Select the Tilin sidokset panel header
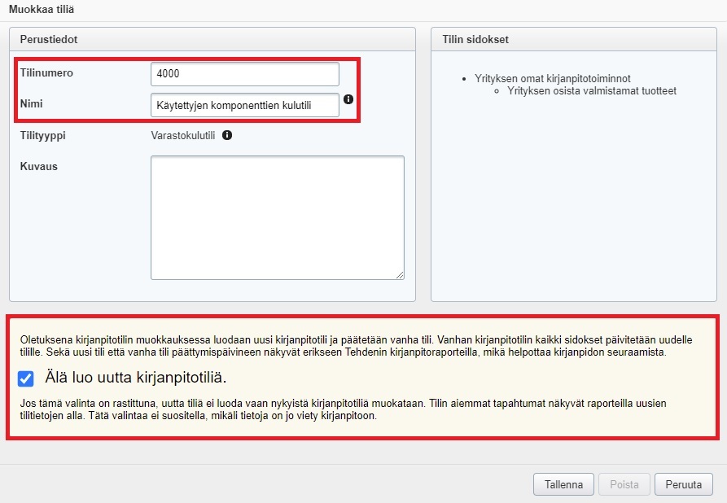This screenshot has height=503, width=727. tap(475, 39)
